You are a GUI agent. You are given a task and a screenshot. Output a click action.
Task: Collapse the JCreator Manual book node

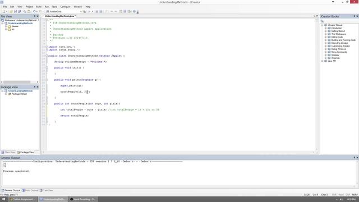point(322,25)
